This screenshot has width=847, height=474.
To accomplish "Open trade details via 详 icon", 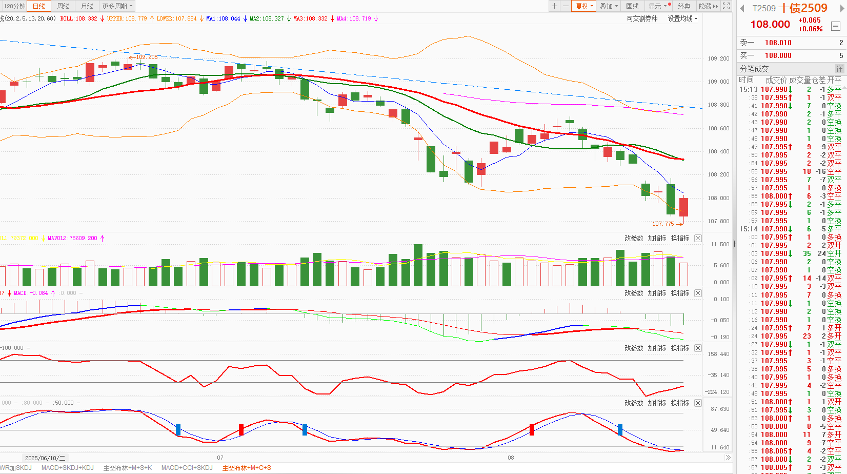I will pyautogui.click(x=839, y=69).
